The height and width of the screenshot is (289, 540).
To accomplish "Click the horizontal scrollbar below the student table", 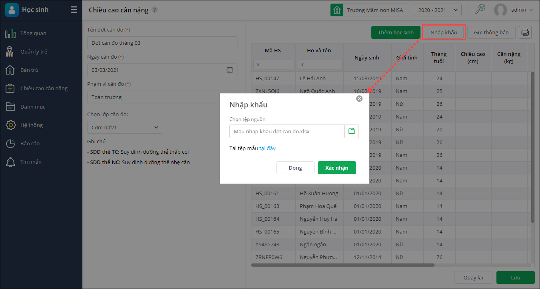I will pos(343,265).
